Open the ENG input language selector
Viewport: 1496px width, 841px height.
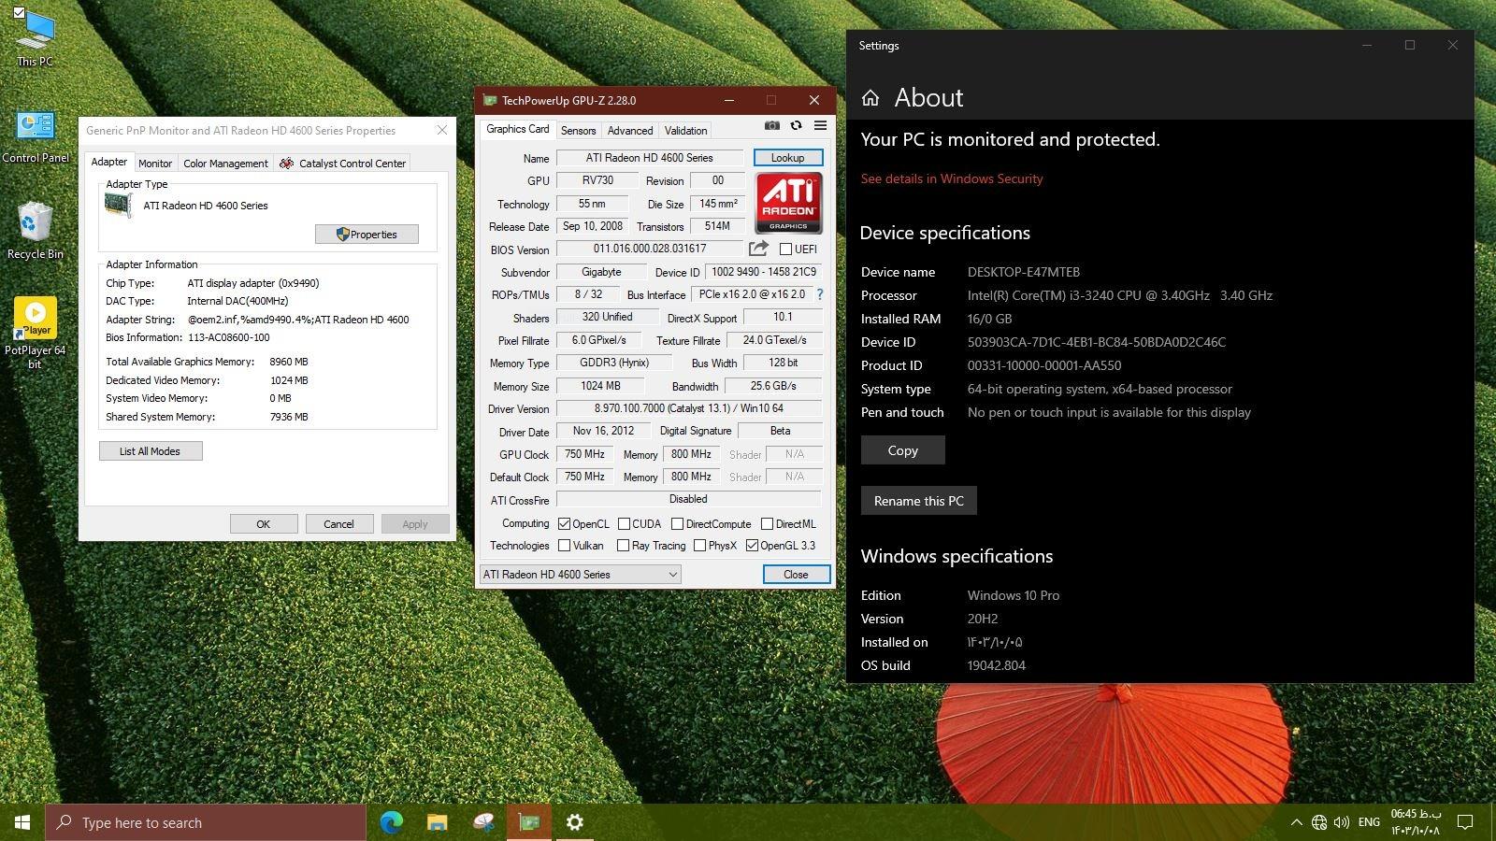tap(1369, 822)
